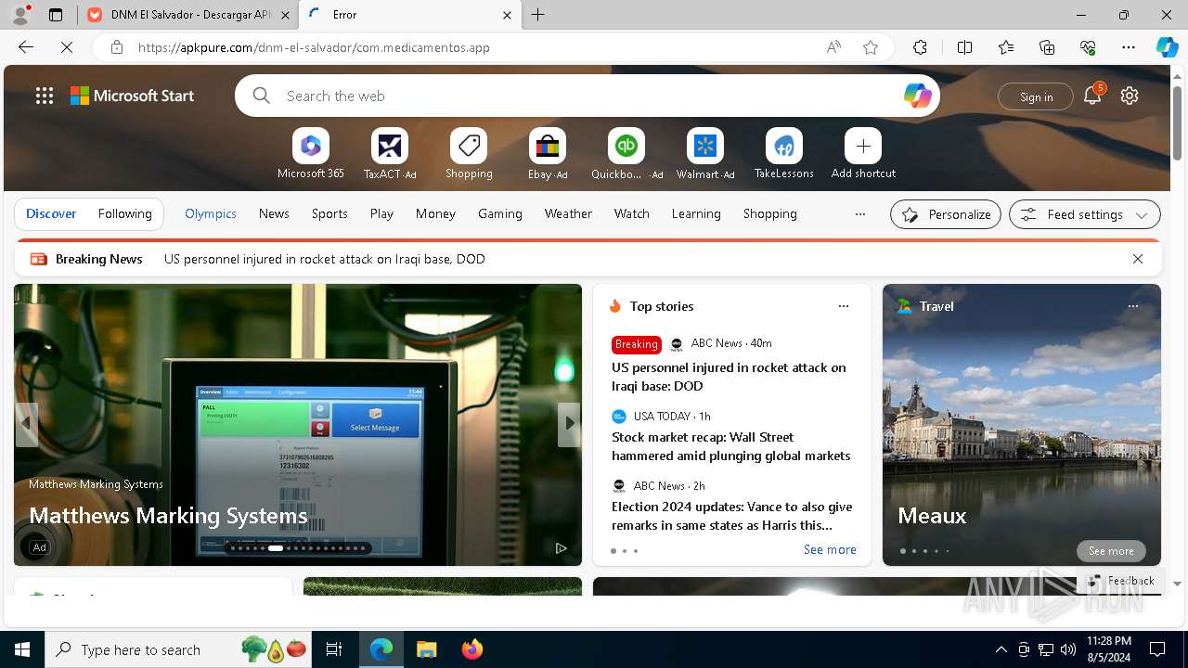The image size is (1188, 668).
Task: Open Microsoft Start settings gear
Action: coord(1130,96)
